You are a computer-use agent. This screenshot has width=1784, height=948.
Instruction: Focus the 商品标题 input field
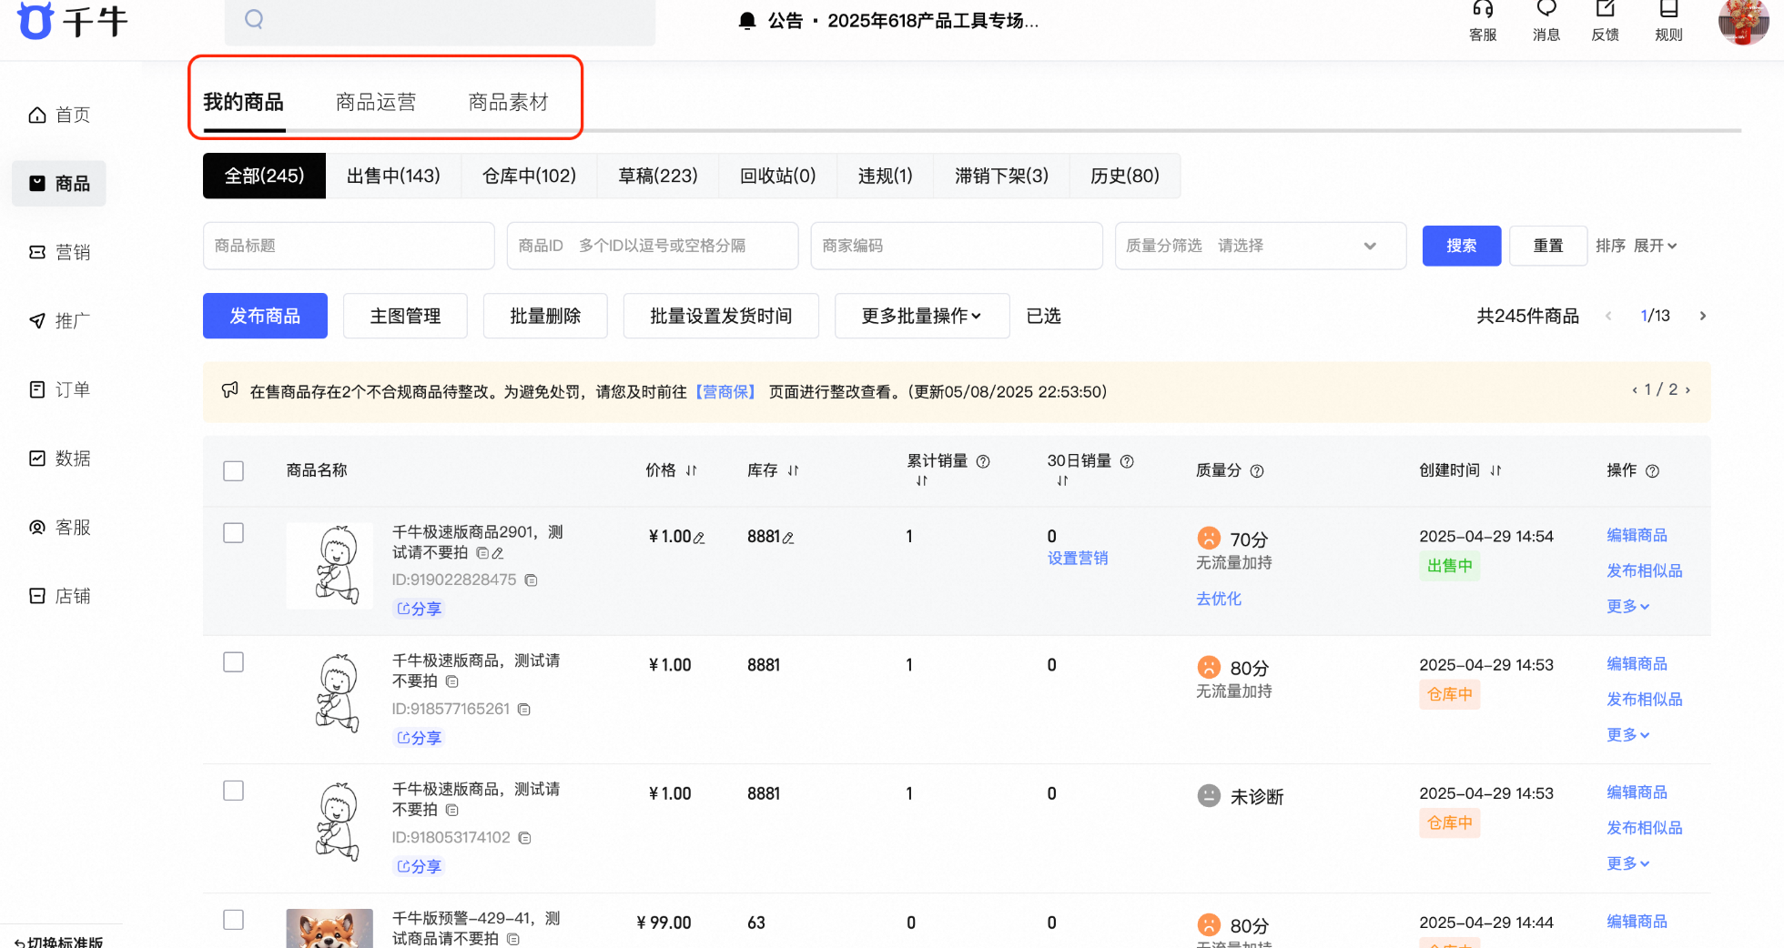point(349,246)
